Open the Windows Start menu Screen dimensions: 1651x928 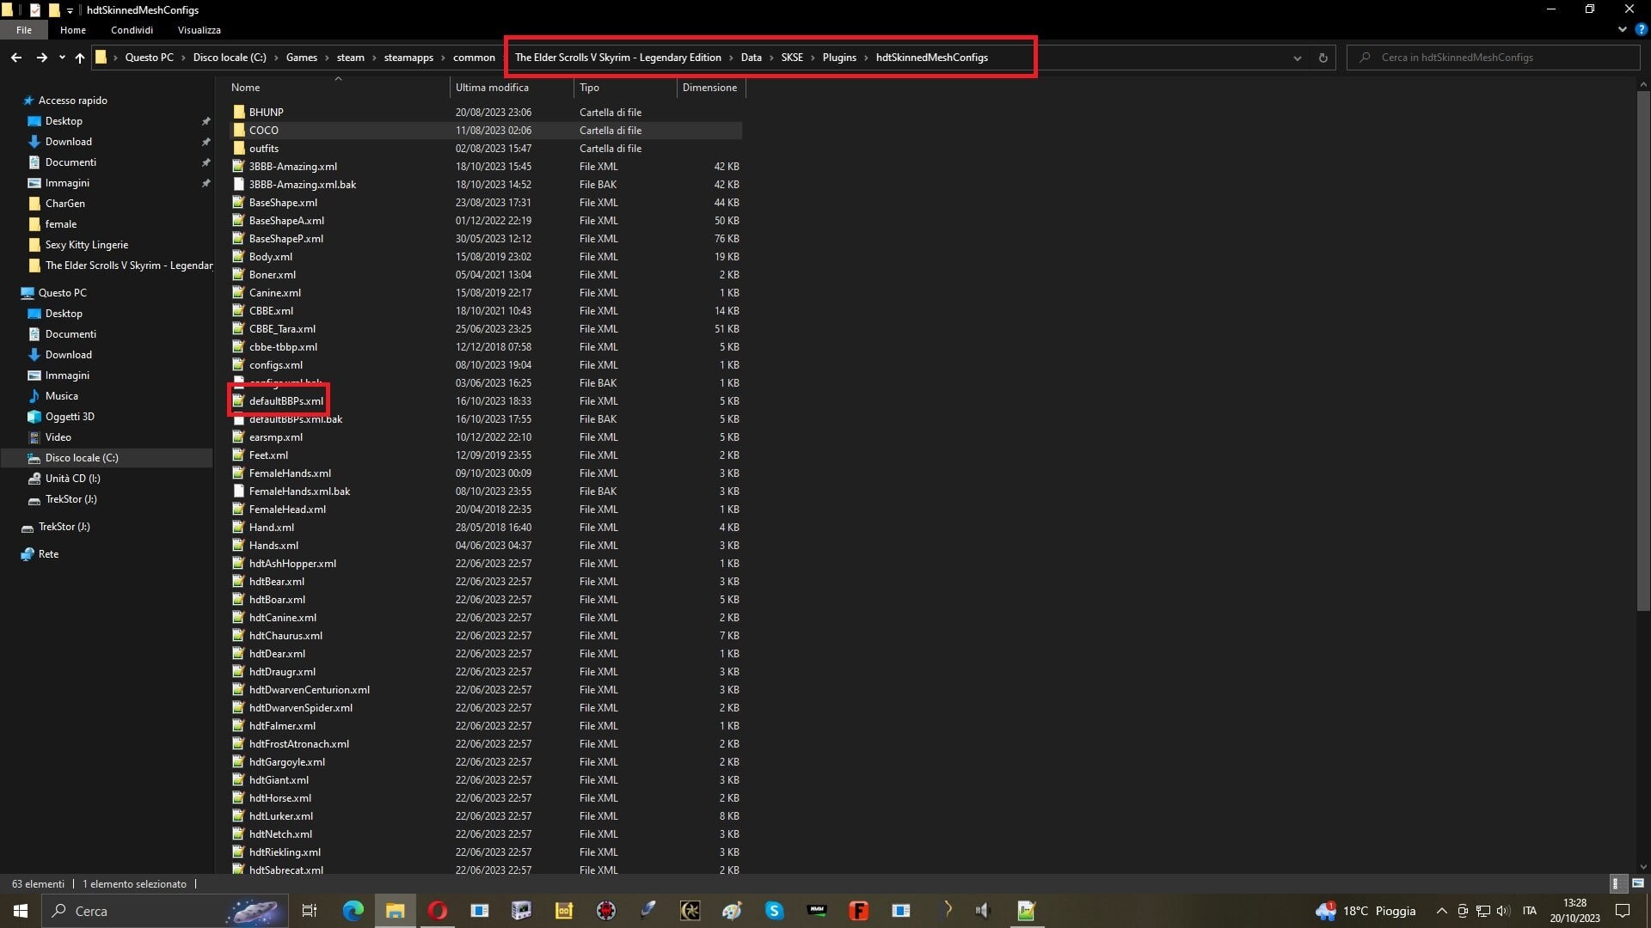21,911
